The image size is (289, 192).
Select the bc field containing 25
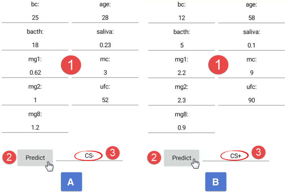point(35,18)
